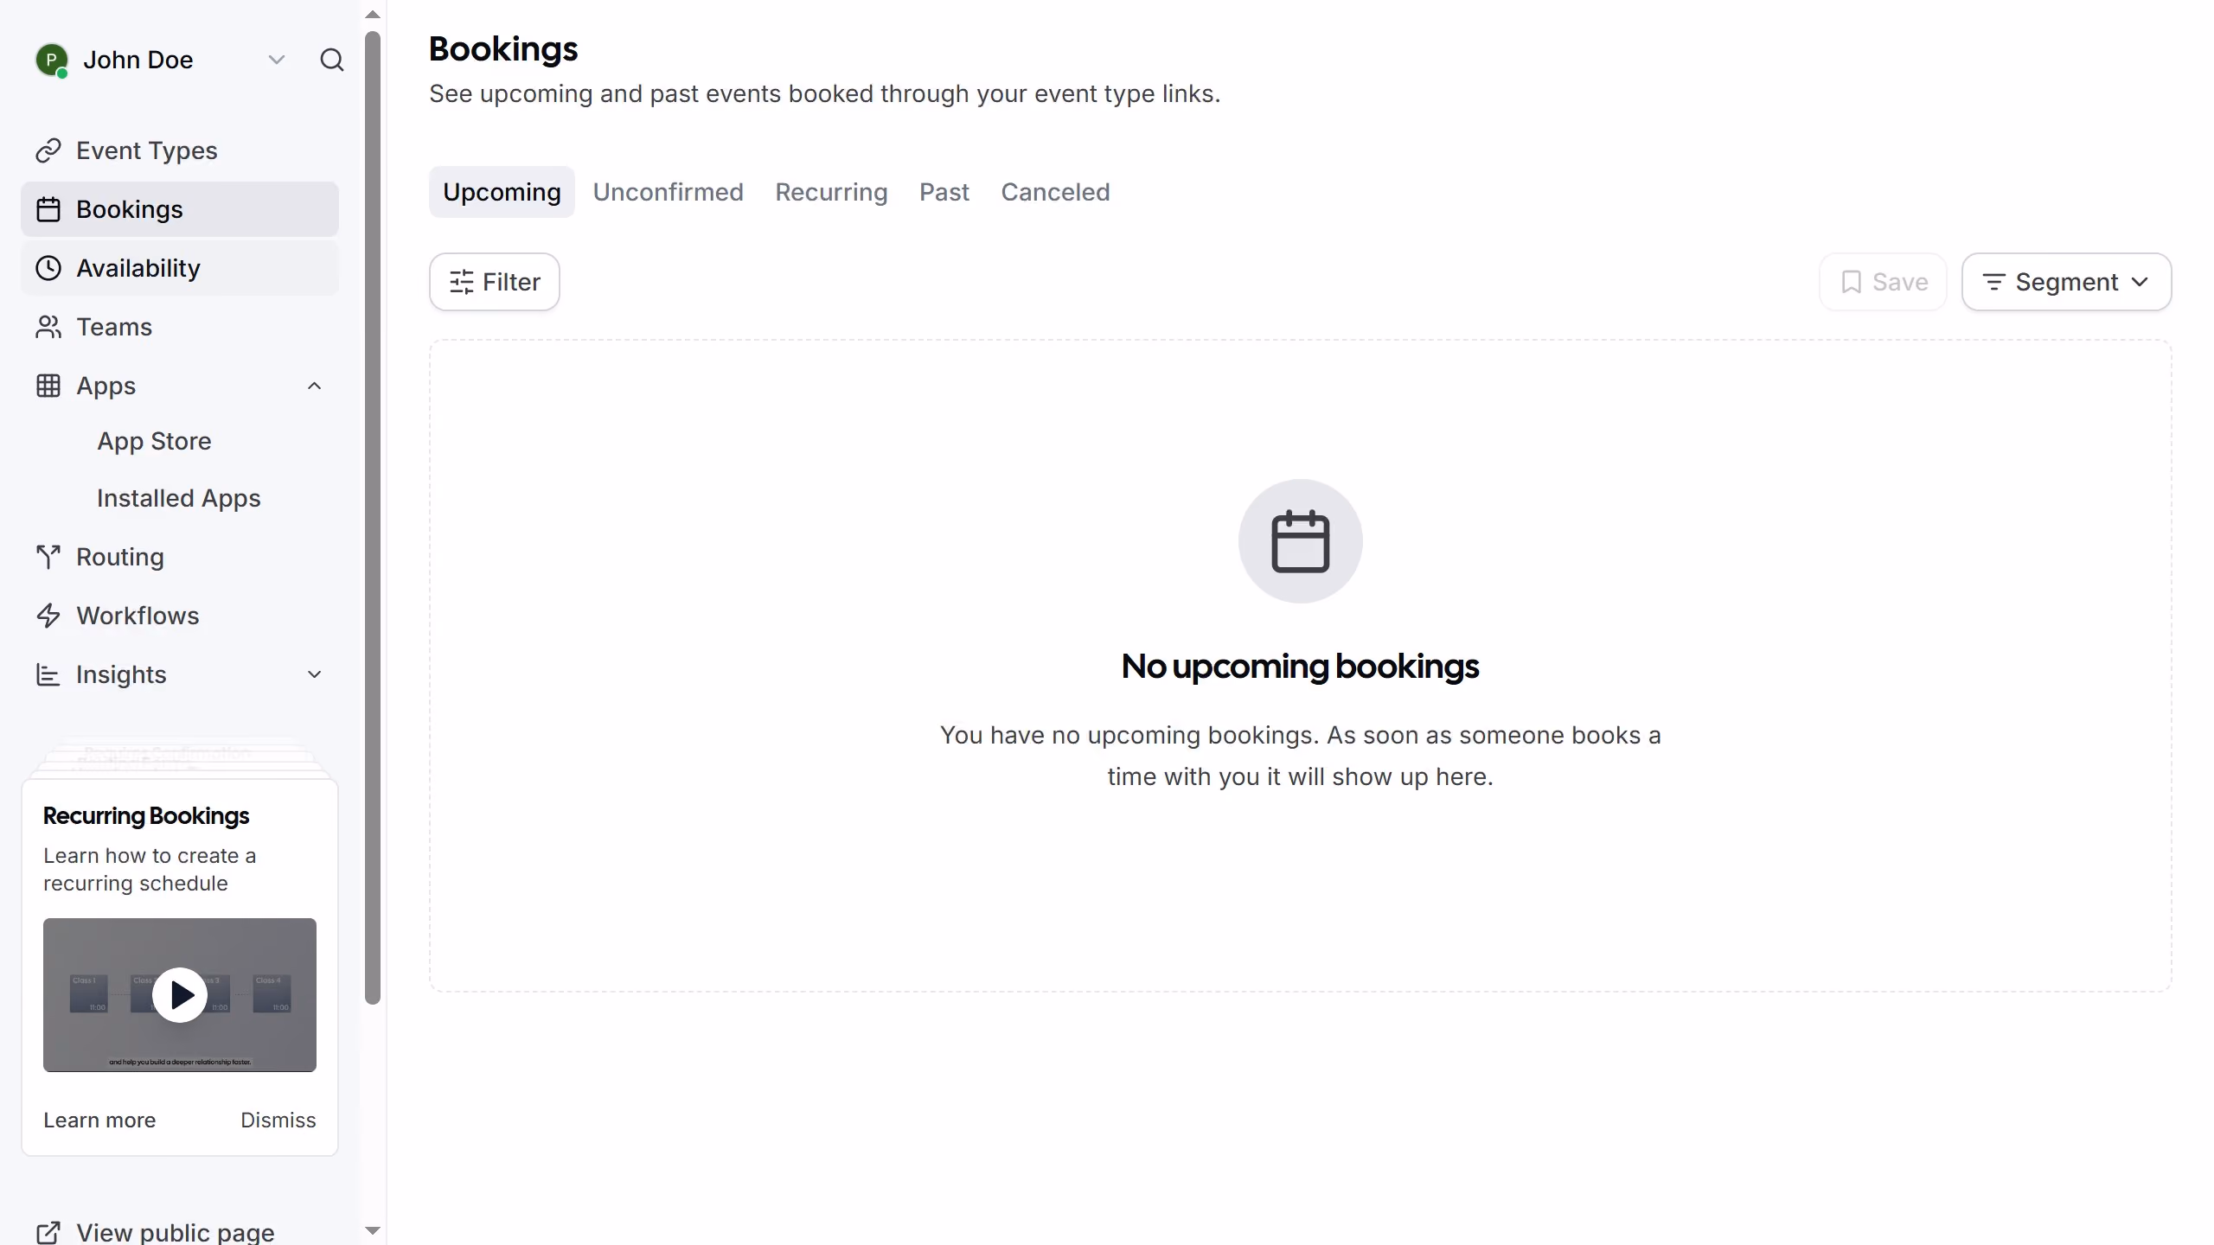The image size is (2214, 1245).
Task: Click the split-arrow icon beside Routing
Action: [48, 557]
